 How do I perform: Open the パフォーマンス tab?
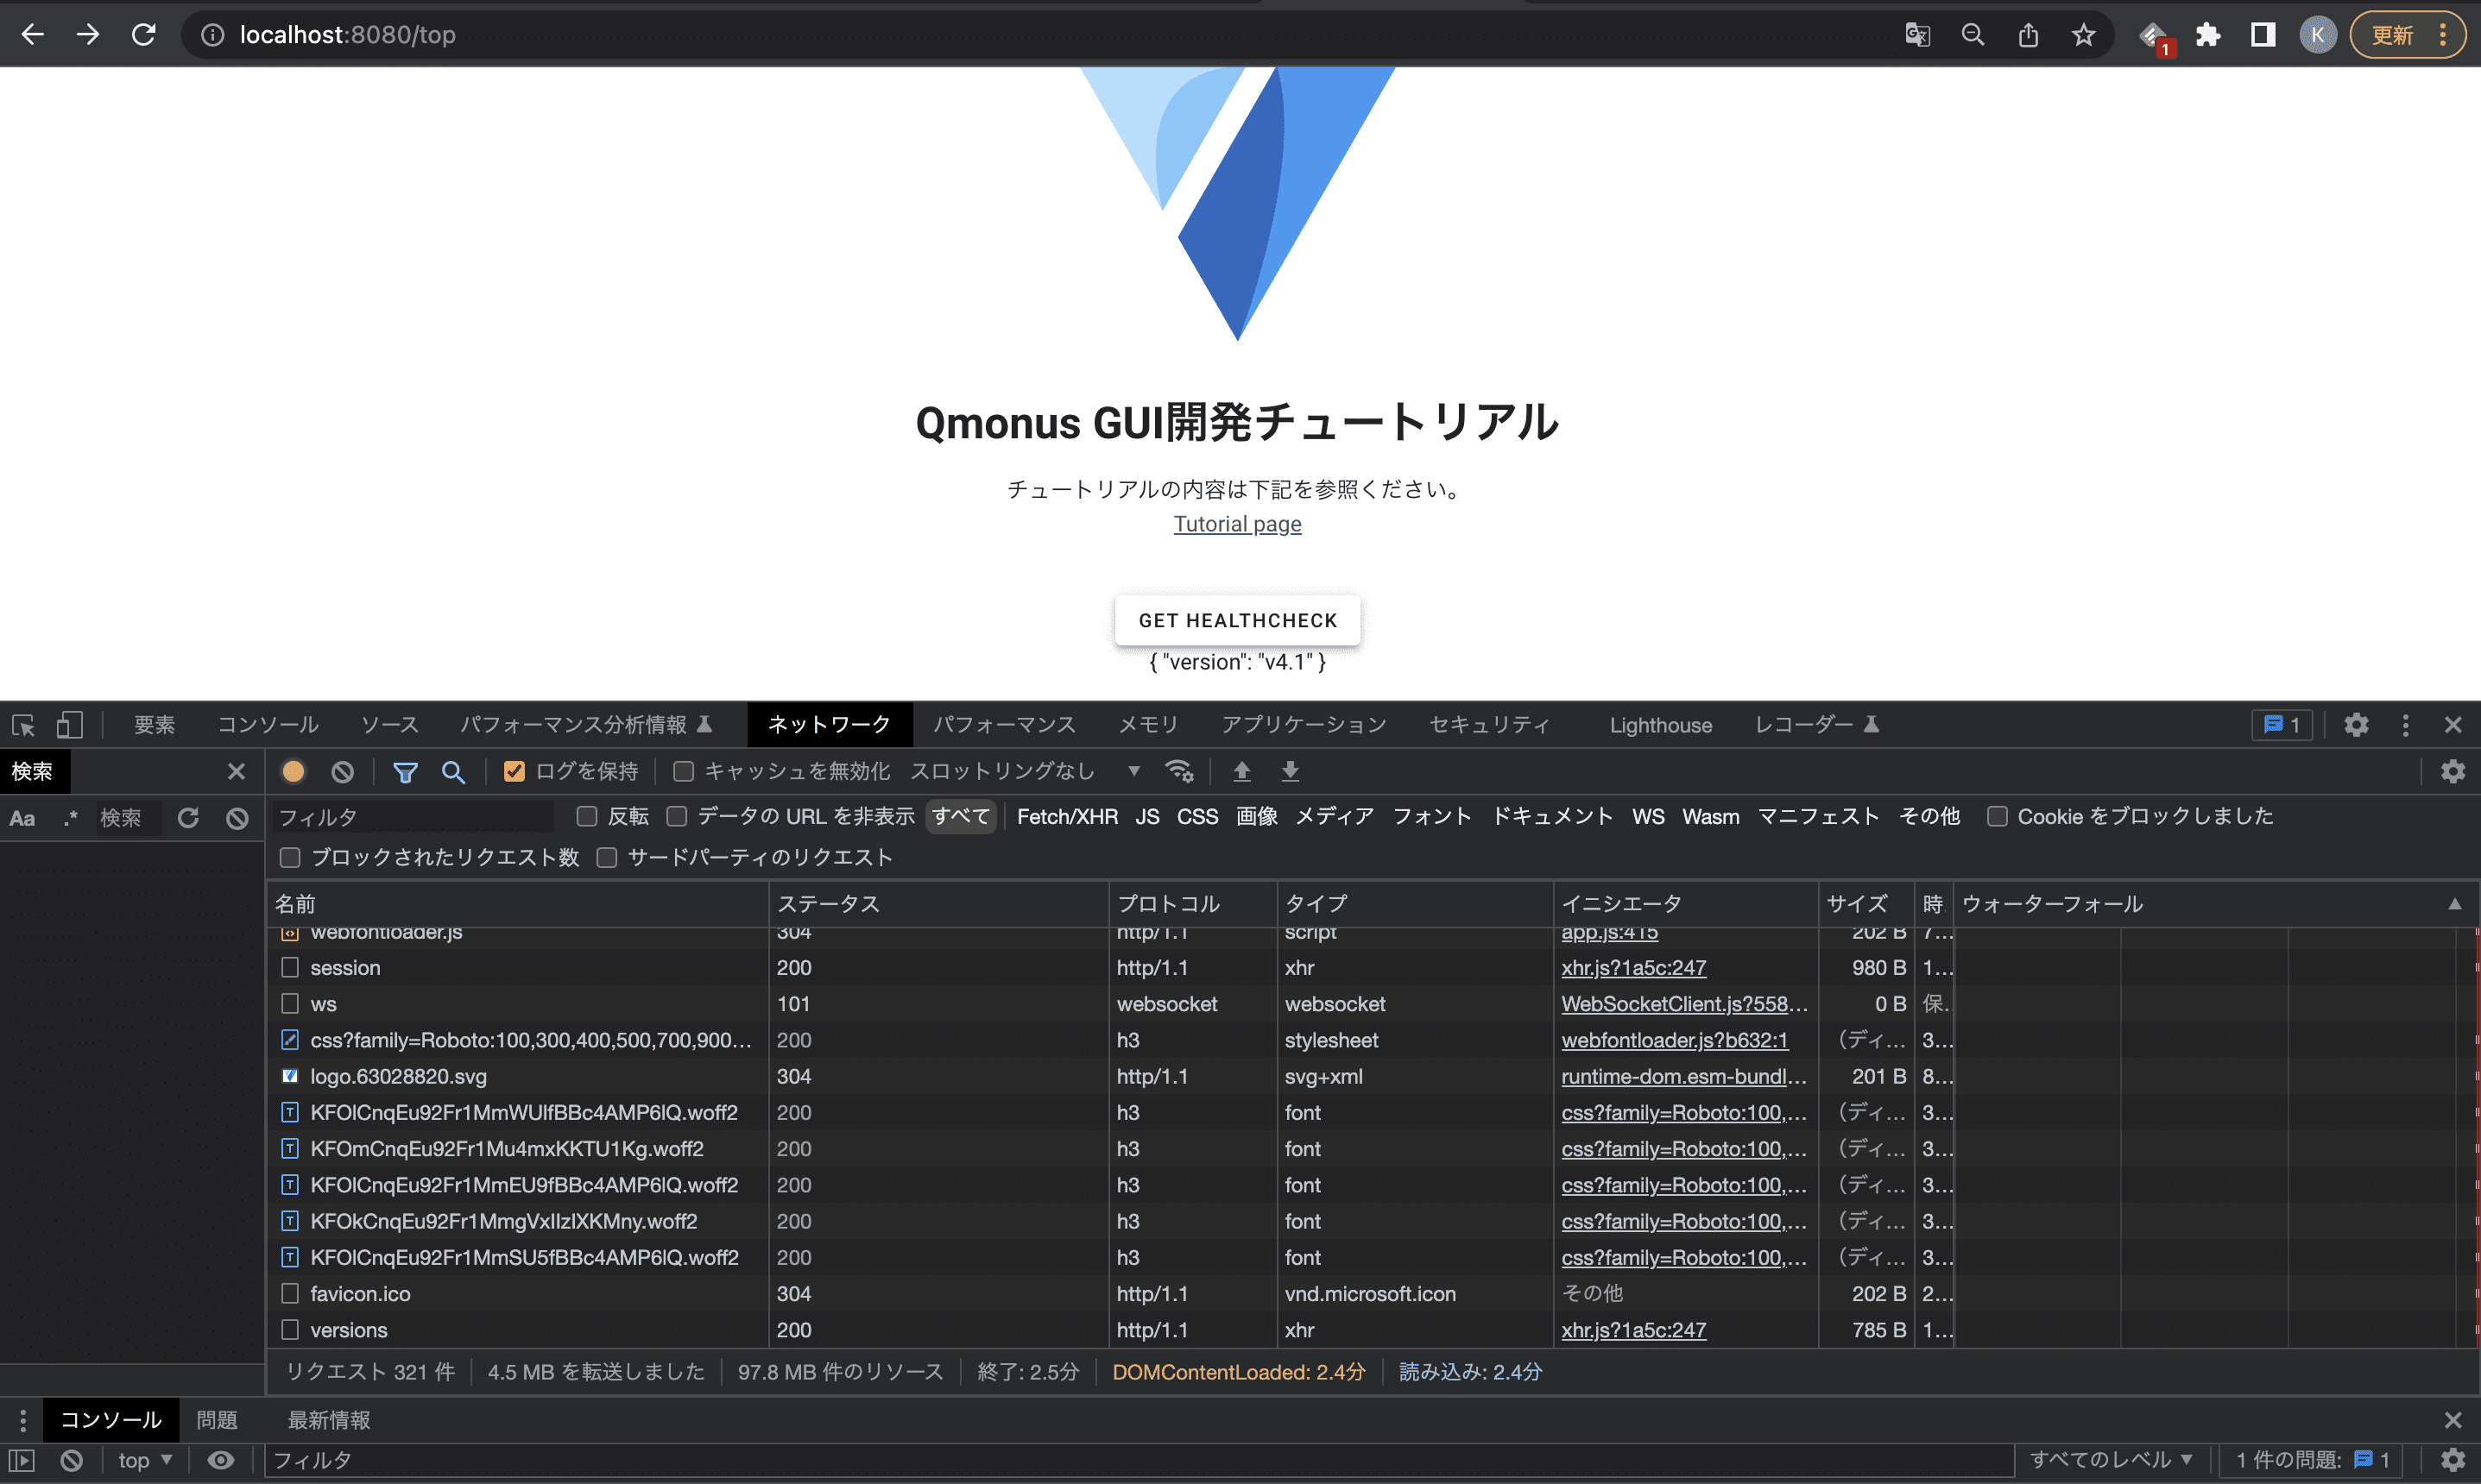[1005, 725]
